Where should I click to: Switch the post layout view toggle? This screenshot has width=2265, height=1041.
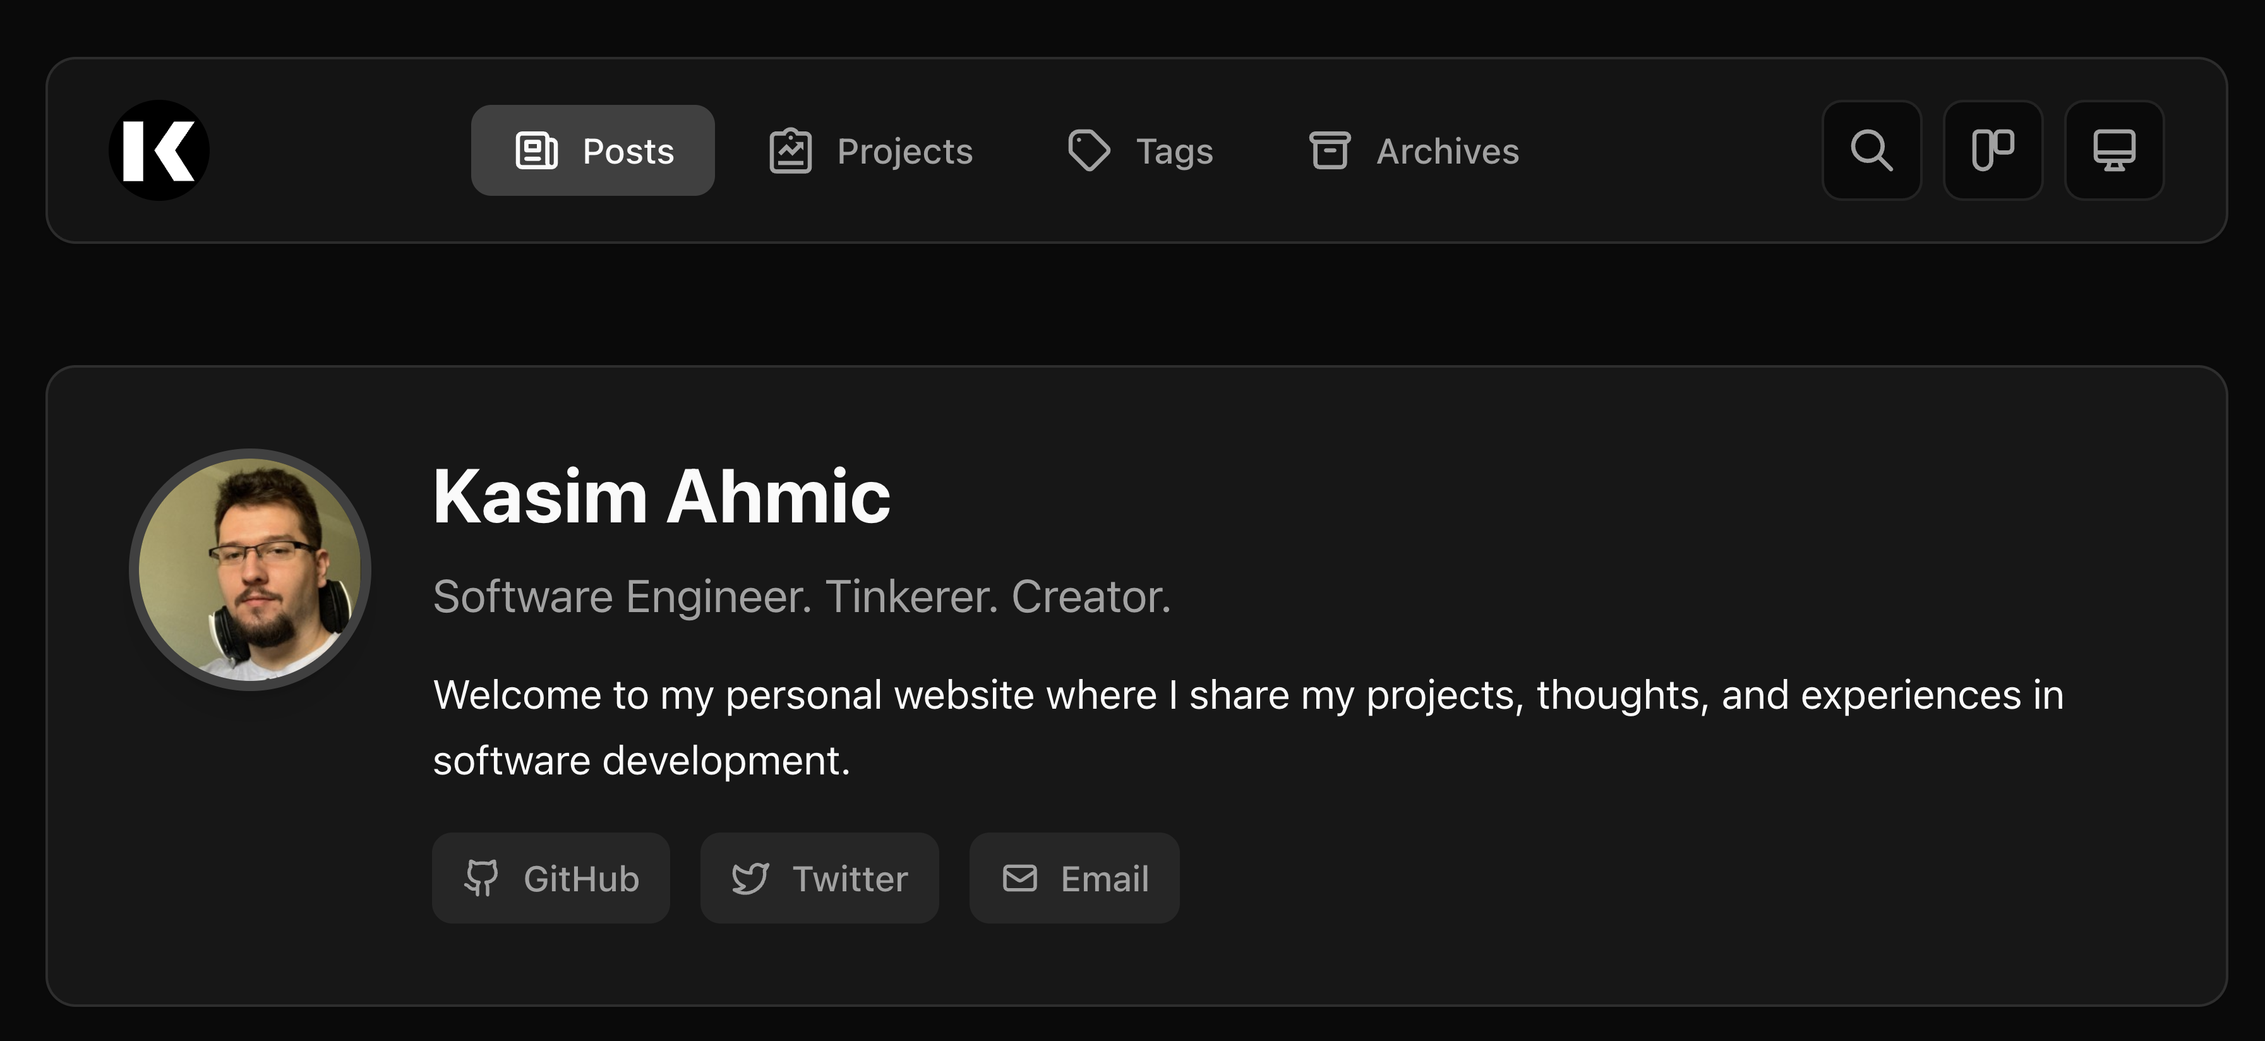click(1992, 150)
